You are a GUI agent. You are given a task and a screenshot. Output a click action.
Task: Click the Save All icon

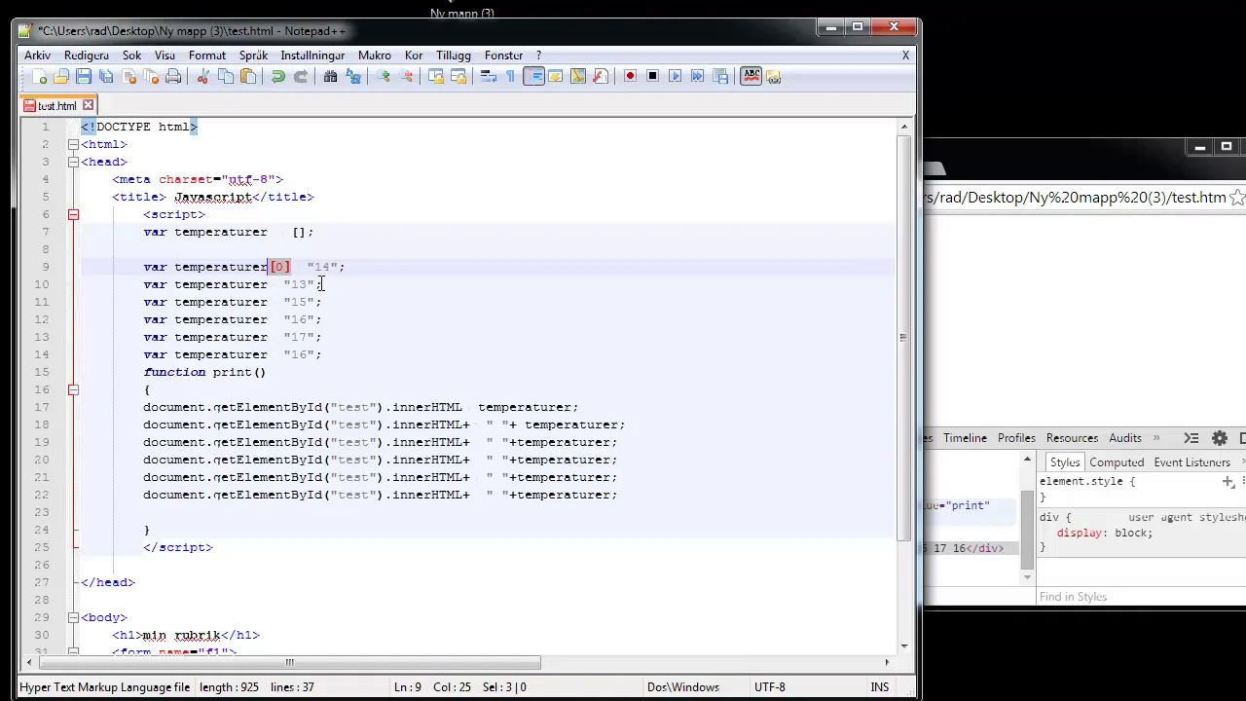106,76
